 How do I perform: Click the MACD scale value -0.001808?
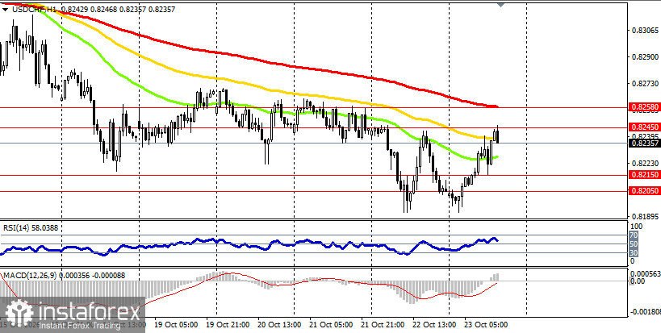coord(645,312)
